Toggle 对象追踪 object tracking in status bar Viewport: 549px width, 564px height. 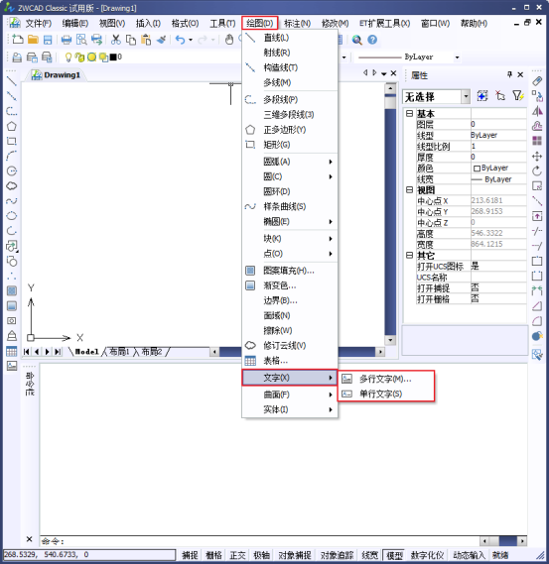[337, 555]
